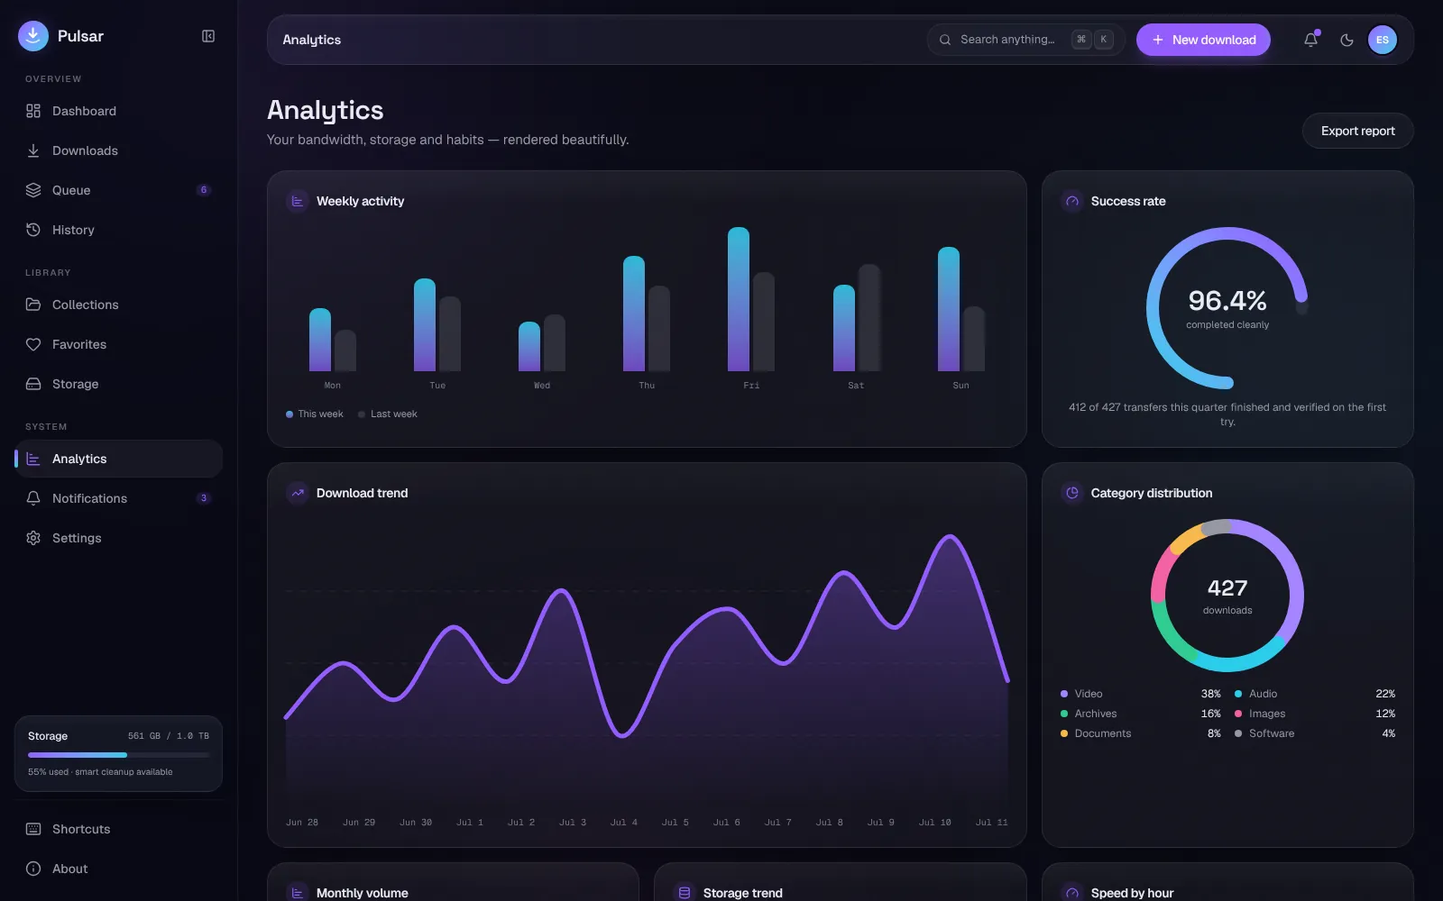The image size is (1443, 901).
Task: Open notifications bell in top bar
Action: click(1311, 40)
